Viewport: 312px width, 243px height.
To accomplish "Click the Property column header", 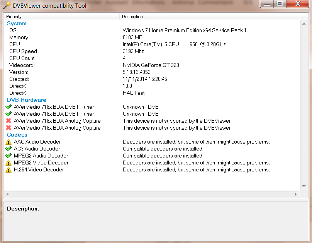I will coord(61,17).
